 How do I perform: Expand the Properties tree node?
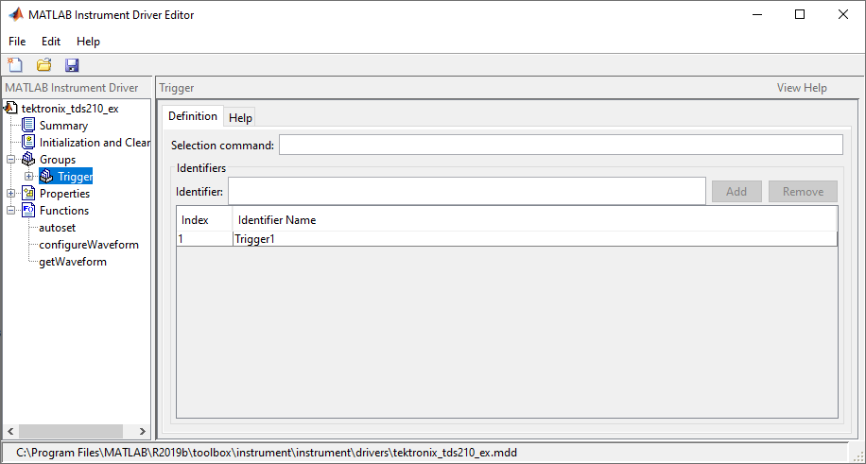click(x=11, y=194)
